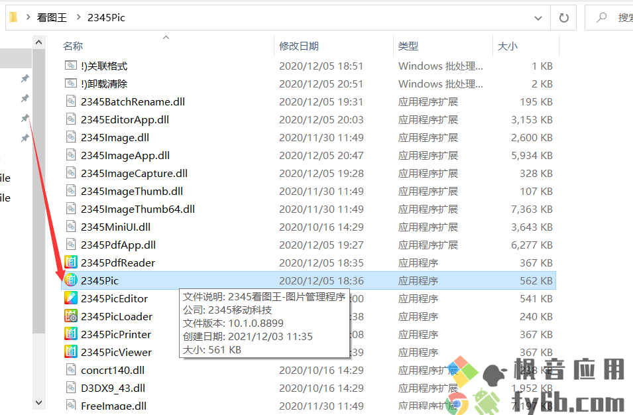
Task: Select the 2345PicLoader gear icon
Action: pyautogui.click(x=71, y=316)
